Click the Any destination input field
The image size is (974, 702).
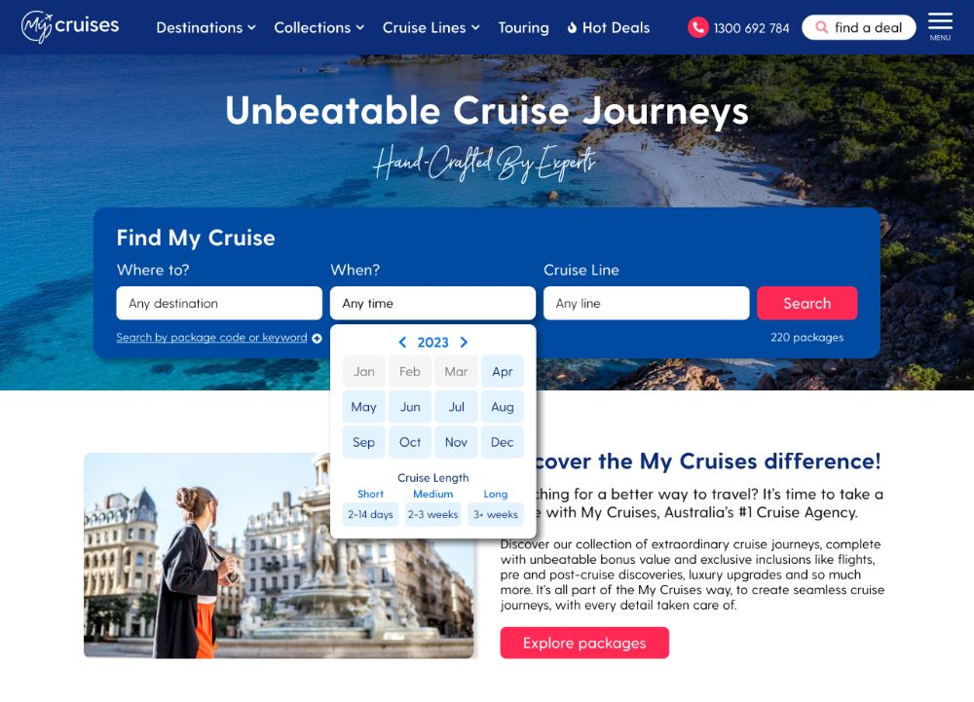[x=219, y=303]
